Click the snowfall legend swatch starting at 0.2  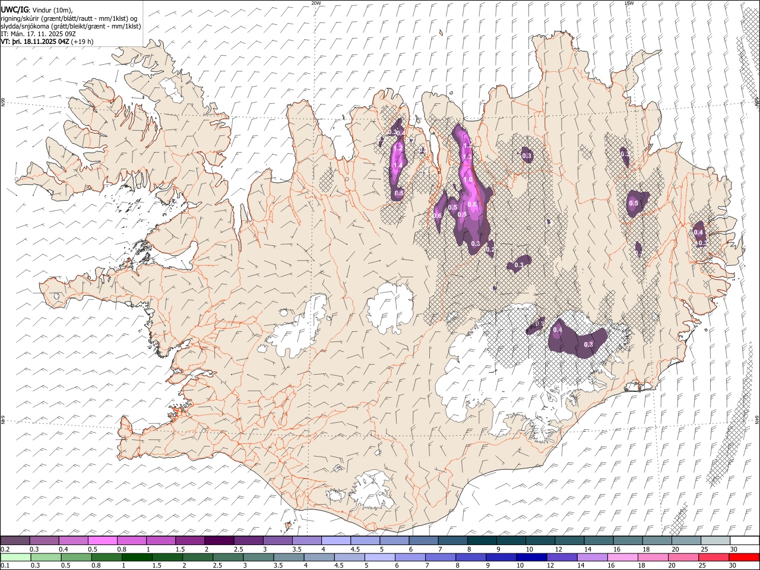point(15,540)
